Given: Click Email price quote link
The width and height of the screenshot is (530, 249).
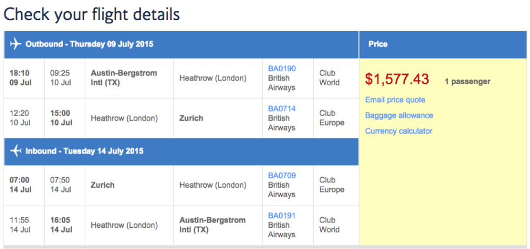Looking at the screenshot, I should [395, 100].
